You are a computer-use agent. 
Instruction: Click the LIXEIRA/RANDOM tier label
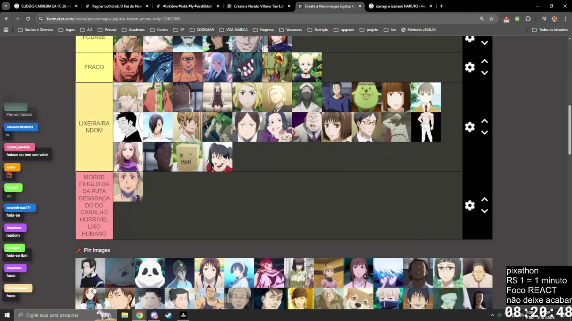94,127
